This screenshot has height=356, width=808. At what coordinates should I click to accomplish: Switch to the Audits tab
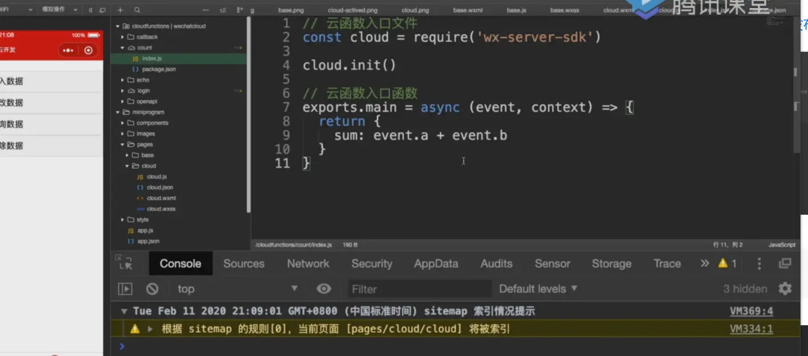(x=497, y=263)
